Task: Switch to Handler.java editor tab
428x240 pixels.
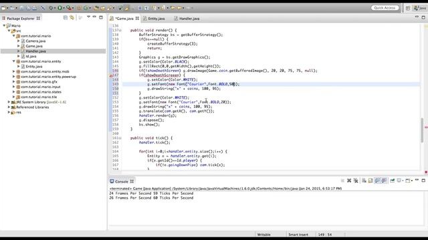Action: pyautogui.click(x=187, y=19)
